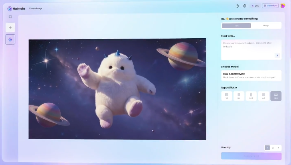Click the prompt enhance magic icon

(x=277, y=55)
